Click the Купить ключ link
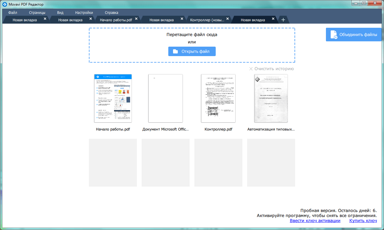The height and width of the screenshot is (230, 384). point(363,221)
